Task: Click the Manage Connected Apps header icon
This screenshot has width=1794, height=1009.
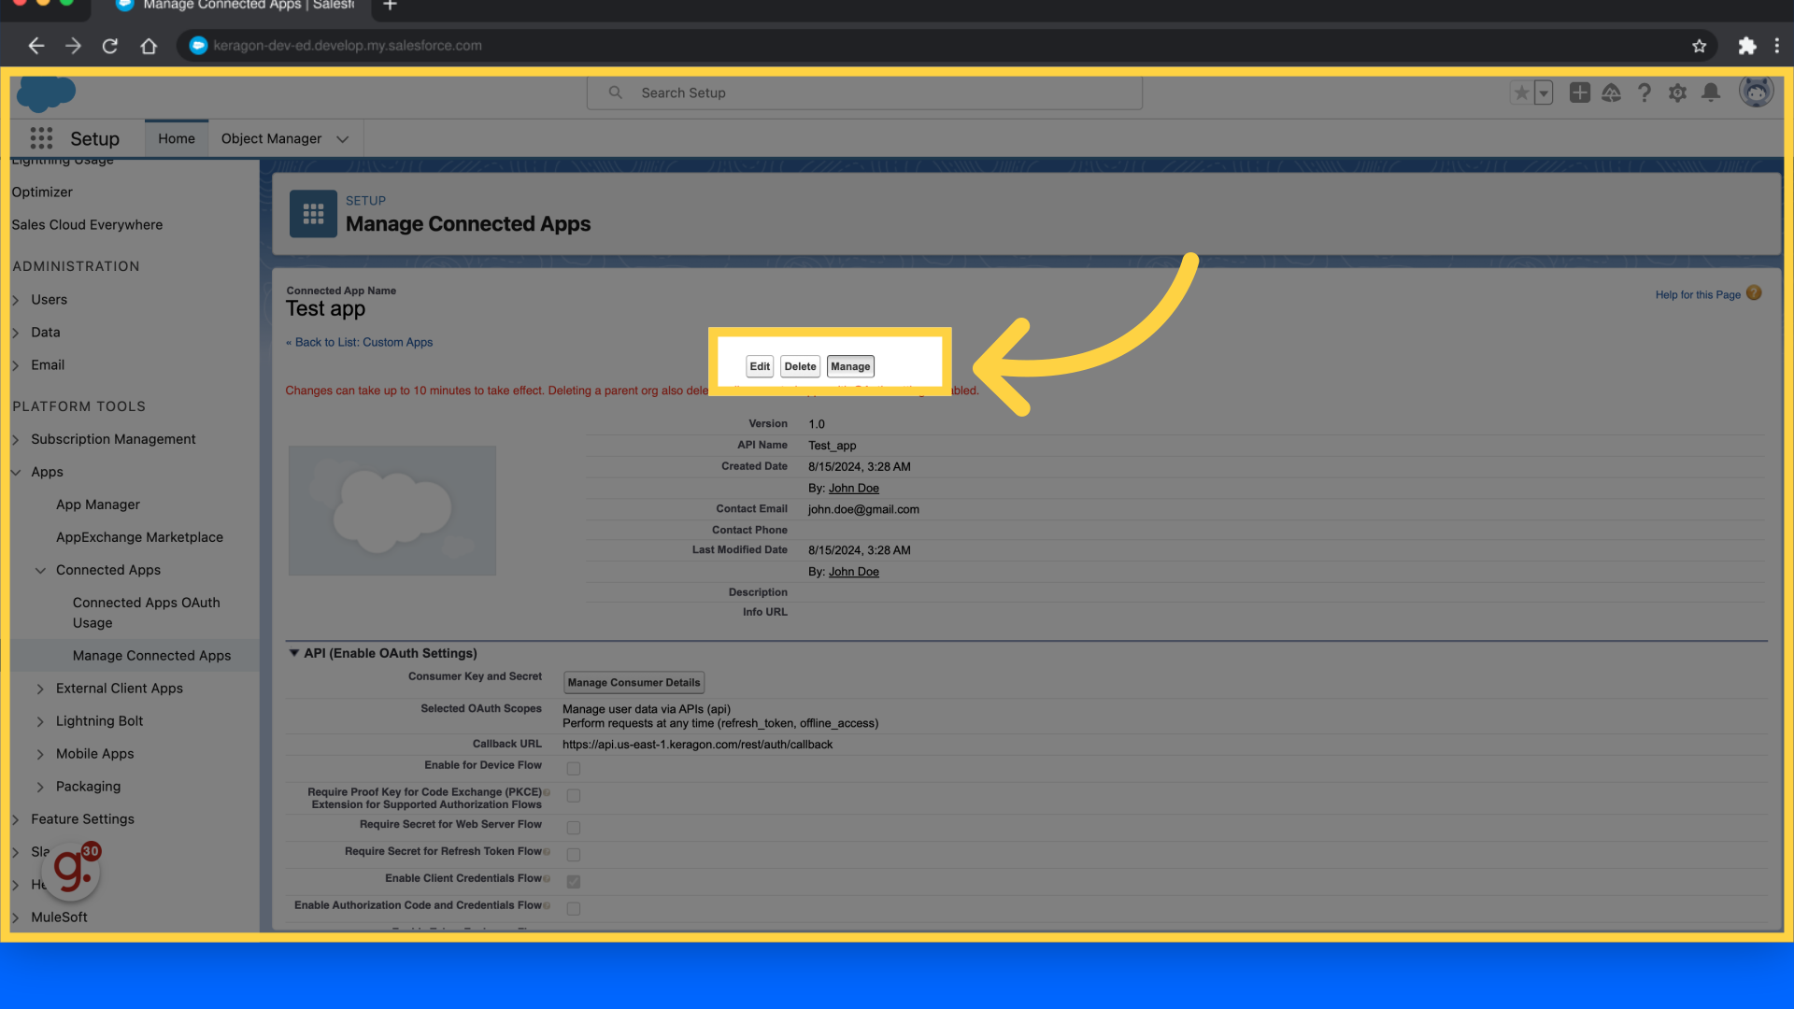Action: [313, 214]
